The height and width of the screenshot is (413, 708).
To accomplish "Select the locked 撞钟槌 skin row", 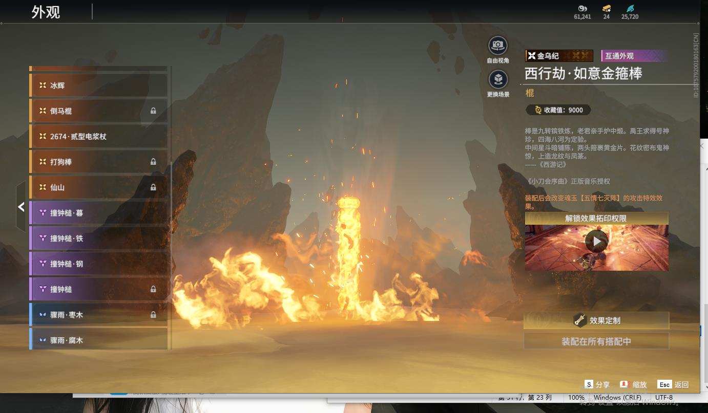I will pos(98,289).
